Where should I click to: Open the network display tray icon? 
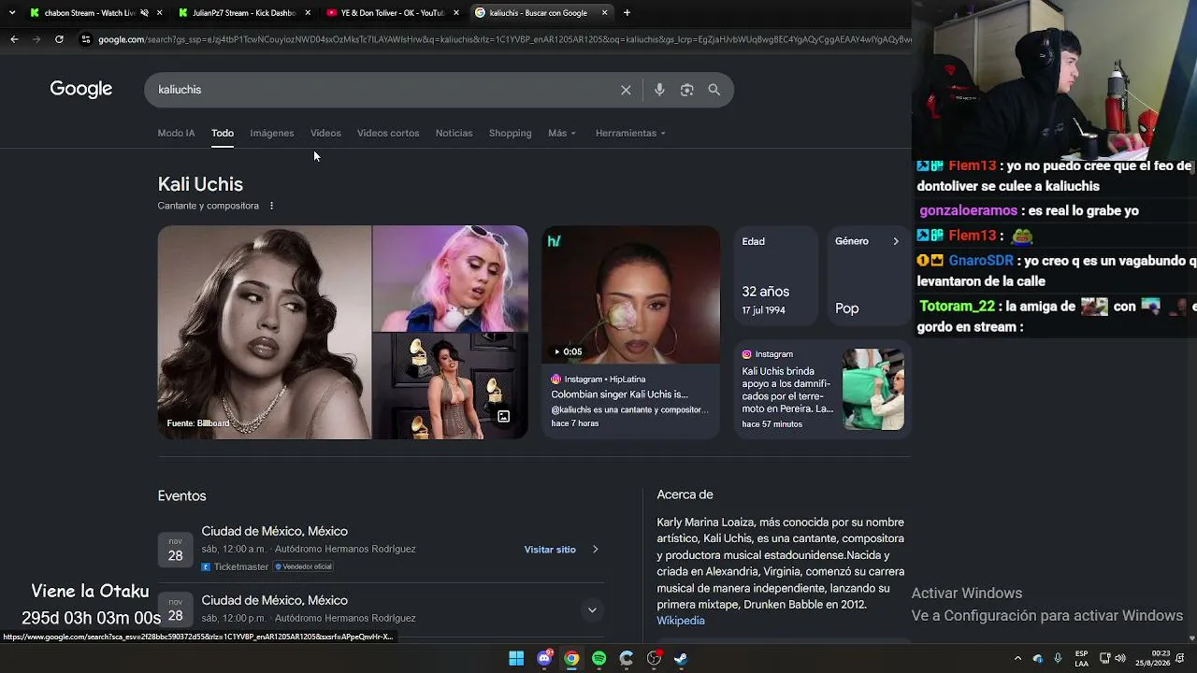[1104, 659]
